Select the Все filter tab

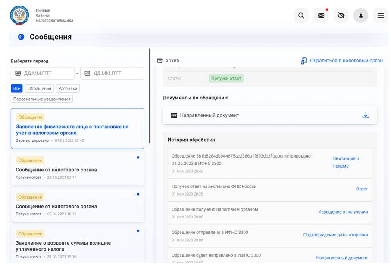[16, 88]
